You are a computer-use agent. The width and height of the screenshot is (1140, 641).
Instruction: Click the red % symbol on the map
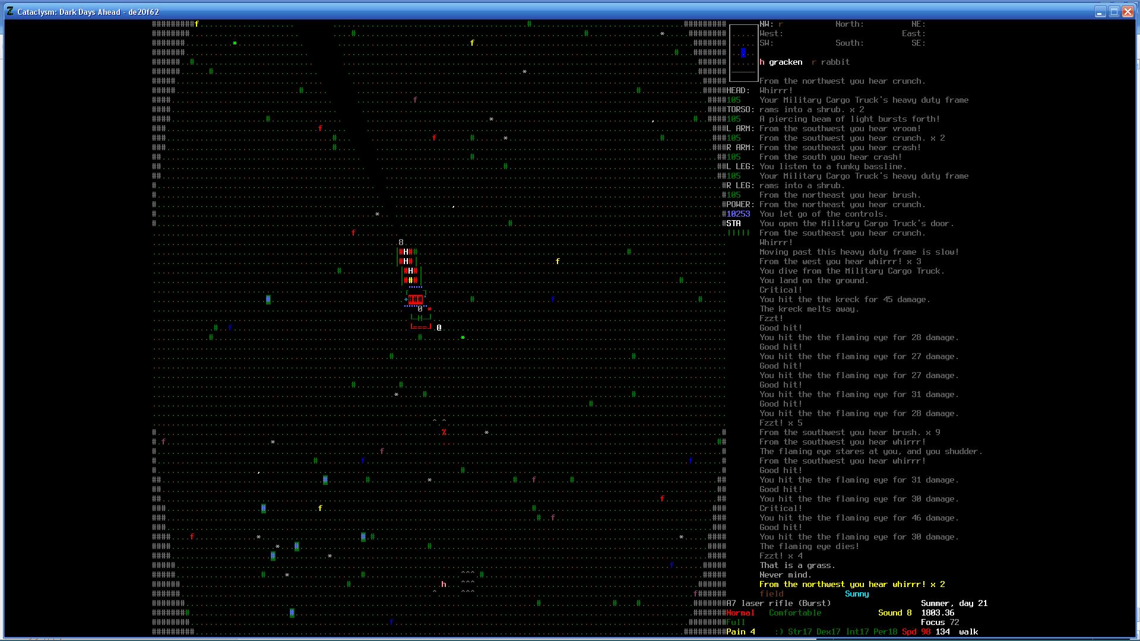(444, 433)
